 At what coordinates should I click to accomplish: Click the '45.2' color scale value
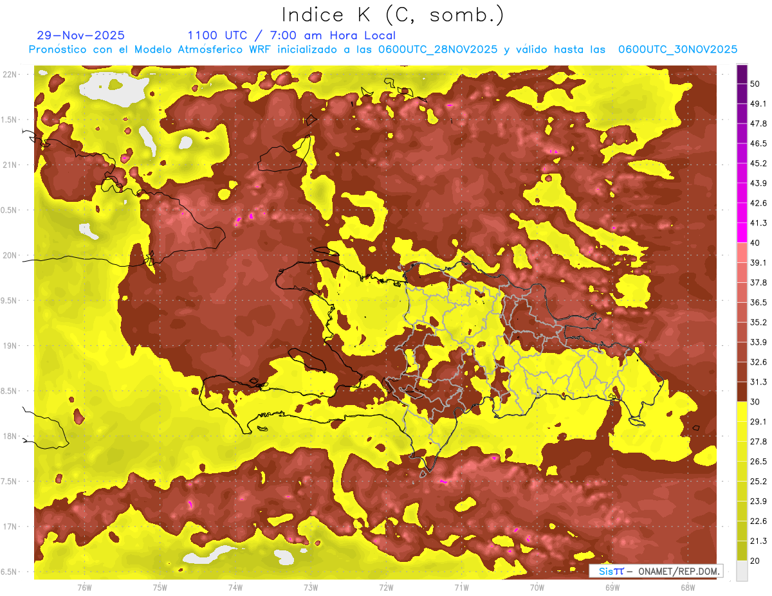point(758,163)
